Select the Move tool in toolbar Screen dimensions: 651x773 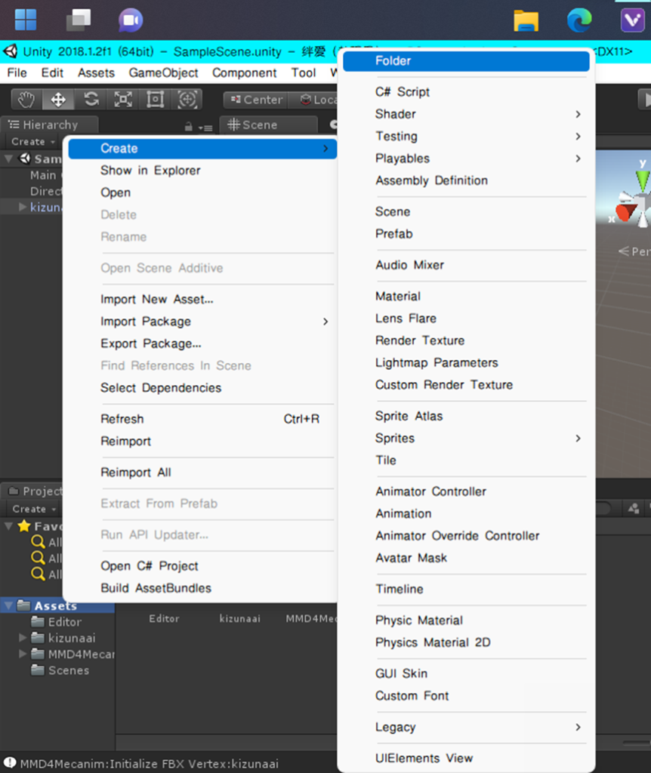(58, 100)
